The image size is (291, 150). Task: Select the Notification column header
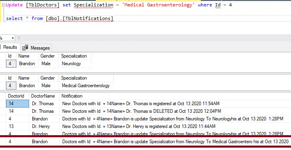tap(72, 96)
